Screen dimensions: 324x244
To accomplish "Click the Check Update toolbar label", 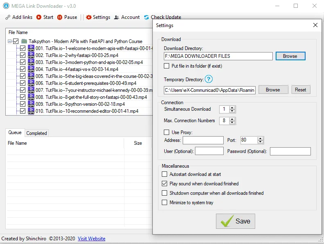I will pos(166,17).
